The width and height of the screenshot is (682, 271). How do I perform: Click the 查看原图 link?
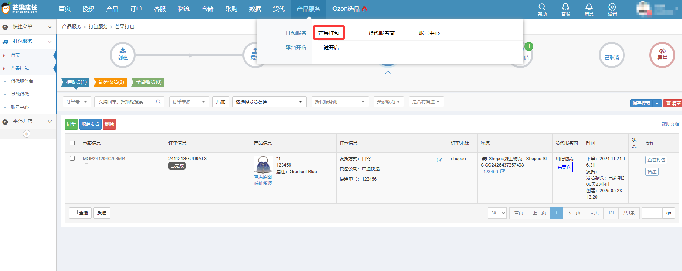263,177
